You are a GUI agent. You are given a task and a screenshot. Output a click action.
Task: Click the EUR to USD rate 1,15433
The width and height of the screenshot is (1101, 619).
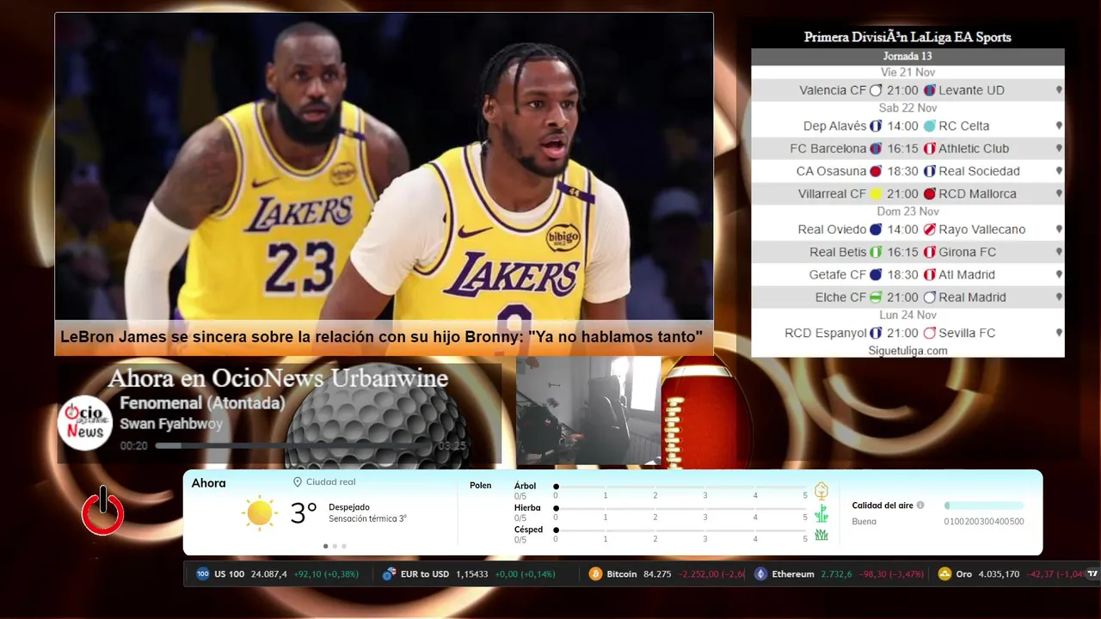471,574
